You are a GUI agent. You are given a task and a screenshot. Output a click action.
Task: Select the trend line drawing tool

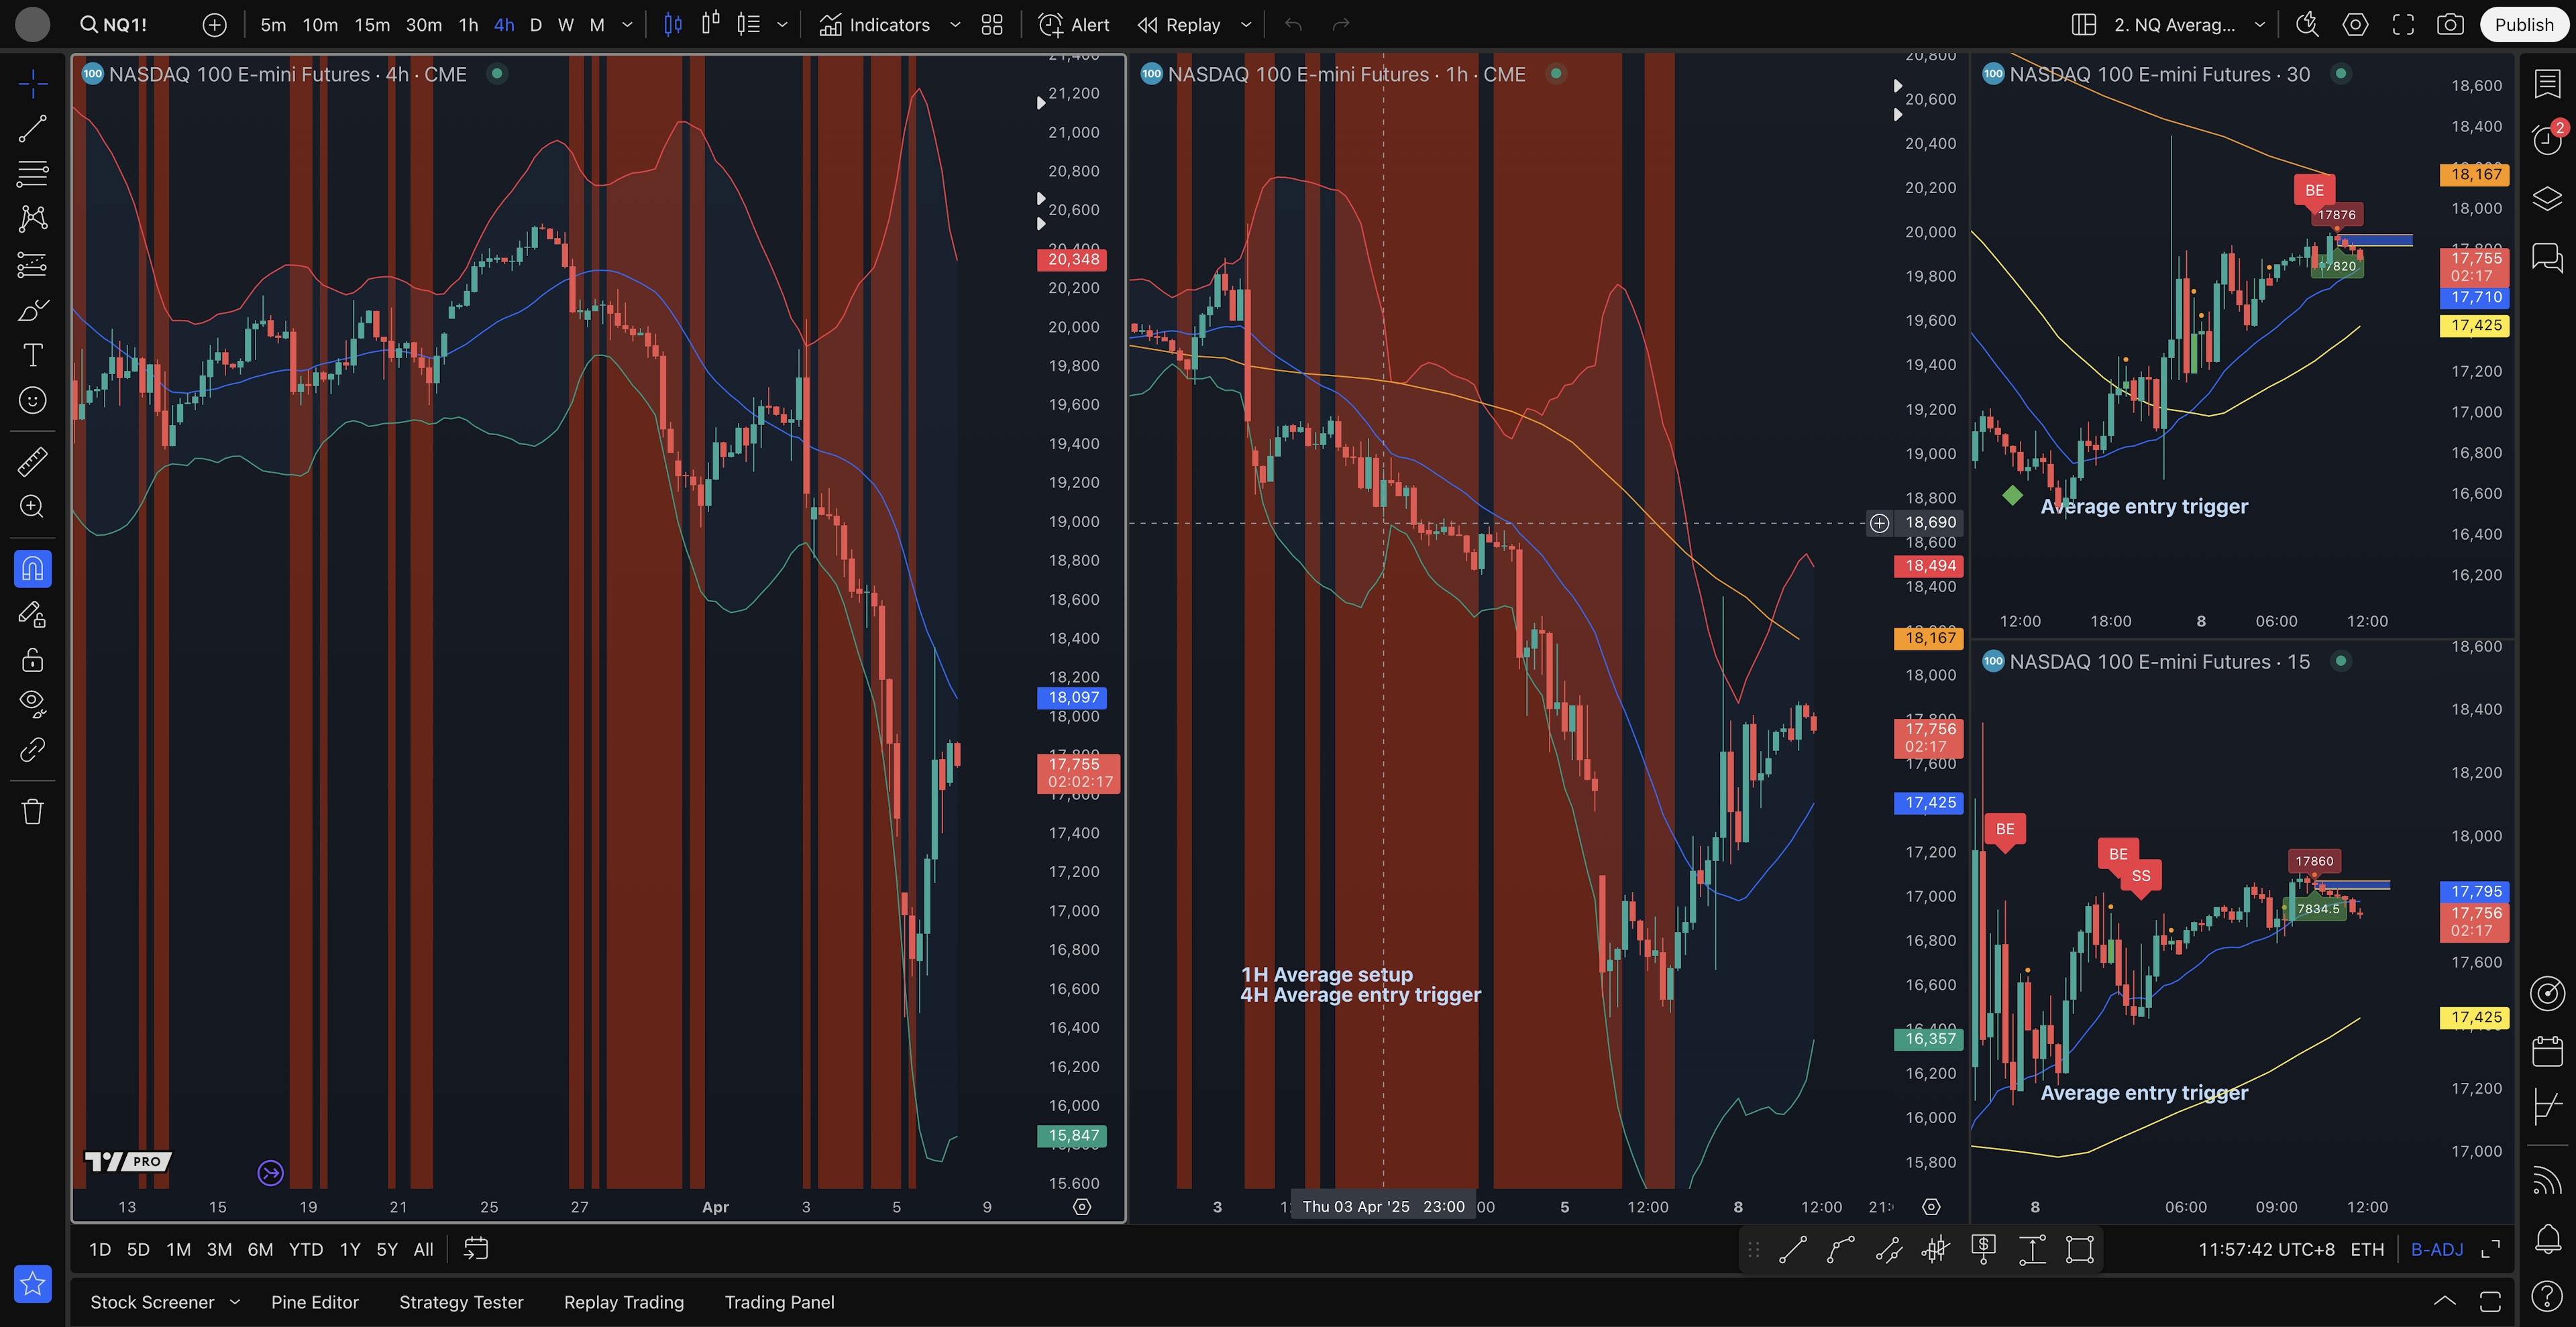click(x=32, y=128)
